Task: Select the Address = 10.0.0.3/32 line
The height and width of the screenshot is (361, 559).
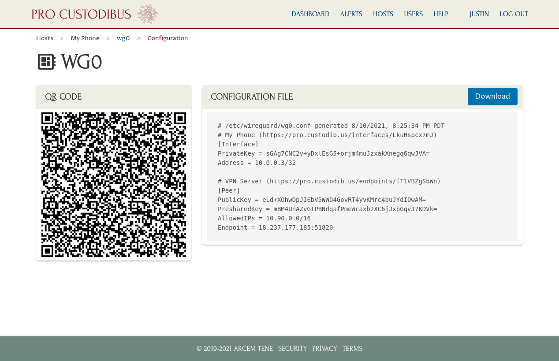Action: tap(257, 163)
